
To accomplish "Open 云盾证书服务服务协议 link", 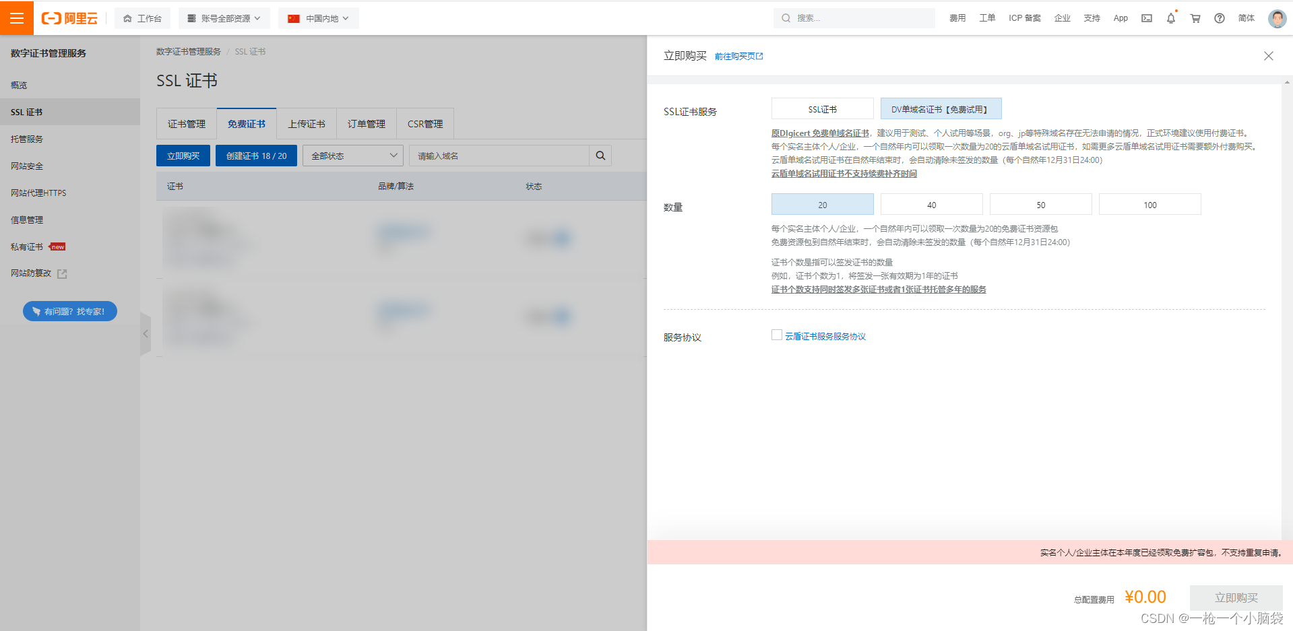I will [825, 337].
